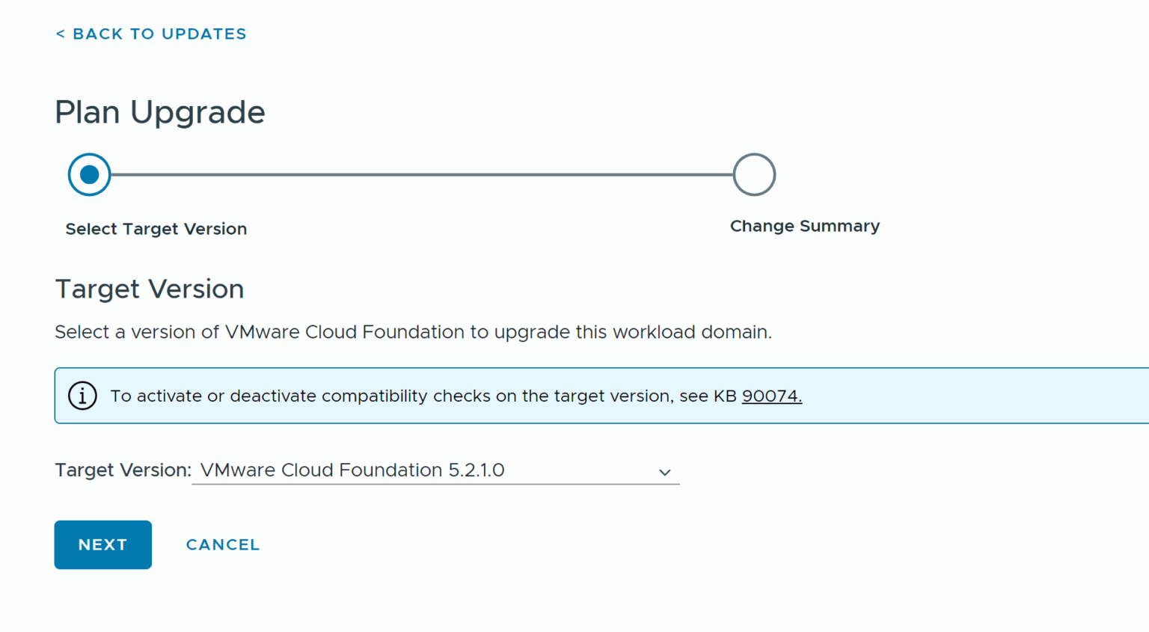The height and width of the screenshot is (632, 1149).
Task: Click the chevron icon on the Target Version field
Action: pyautogui.click(x=664, y=472)
